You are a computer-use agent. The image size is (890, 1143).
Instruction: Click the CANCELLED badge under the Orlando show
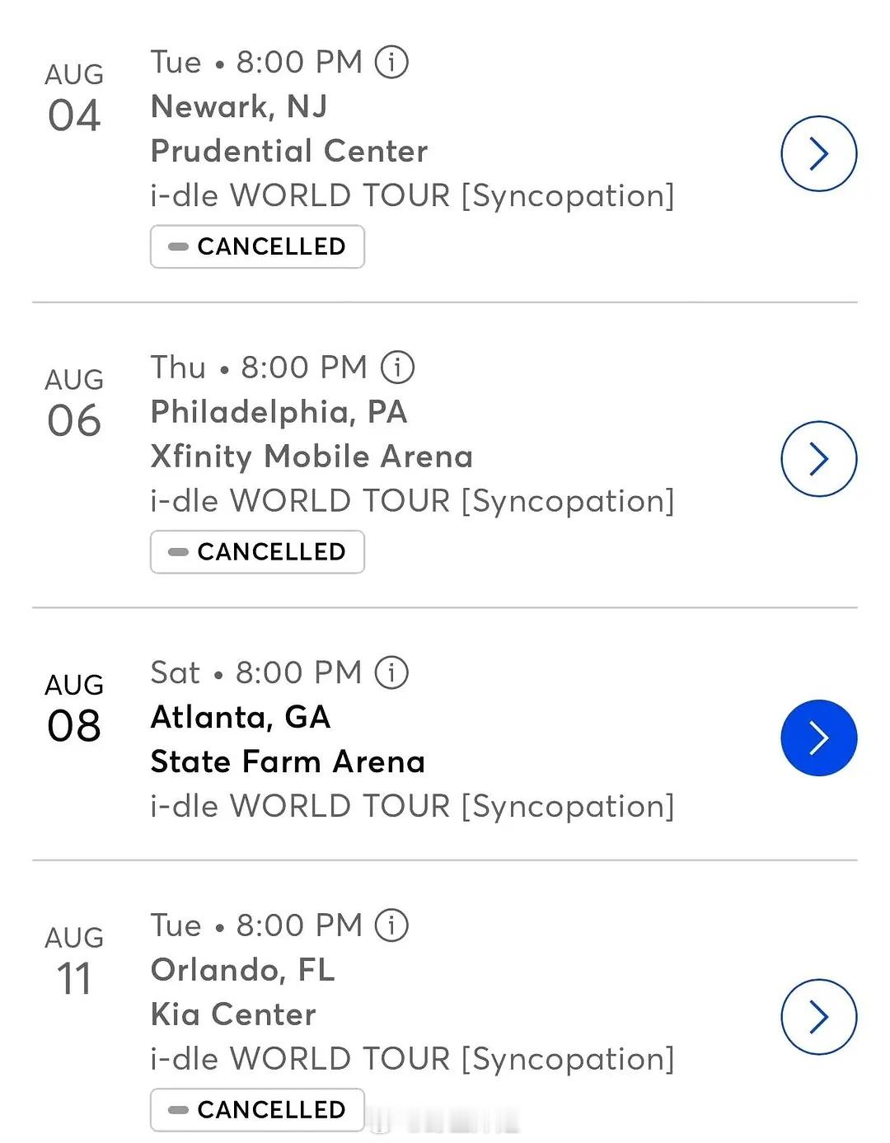point(257,1110)
